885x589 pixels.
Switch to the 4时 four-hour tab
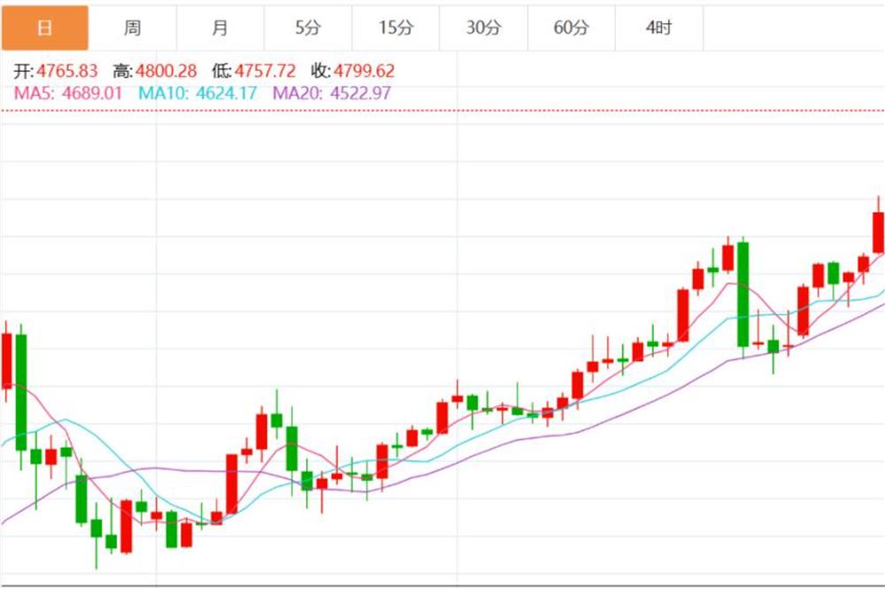[x=658, y=27]
